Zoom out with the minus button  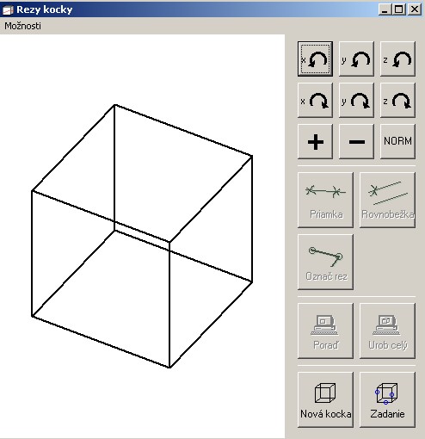tap(356, 141)
